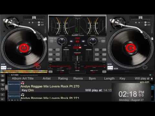This screenshot has height=116, width=155.
Task: Sort by the Will play at column header
Action: click(x=142, y=78)
